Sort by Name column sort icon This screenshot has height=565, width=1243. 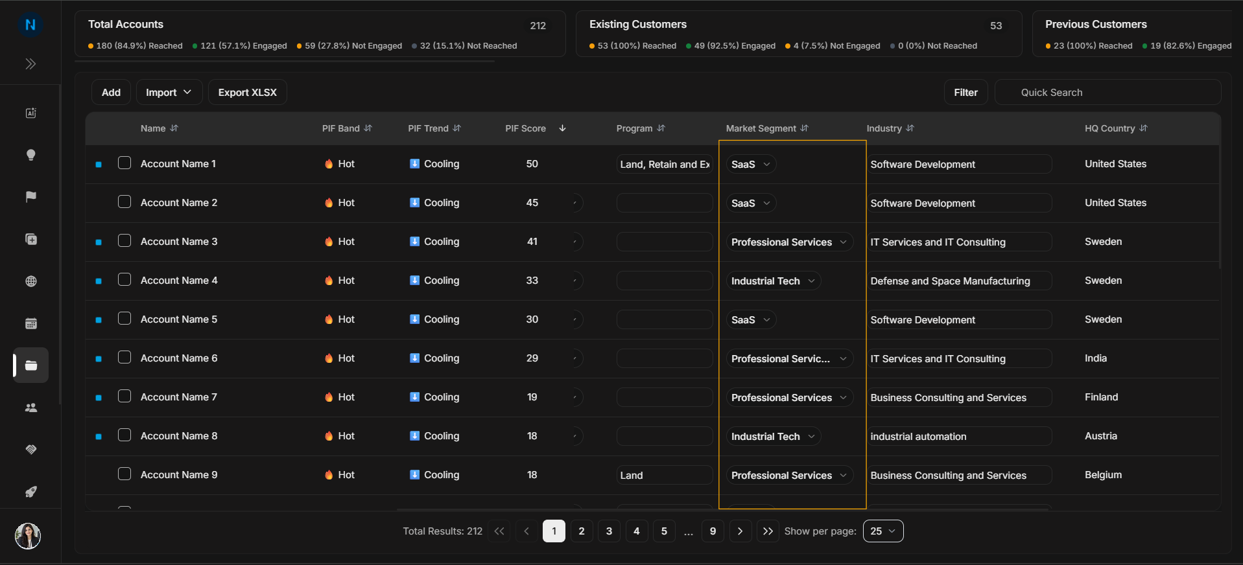point(174,128)
